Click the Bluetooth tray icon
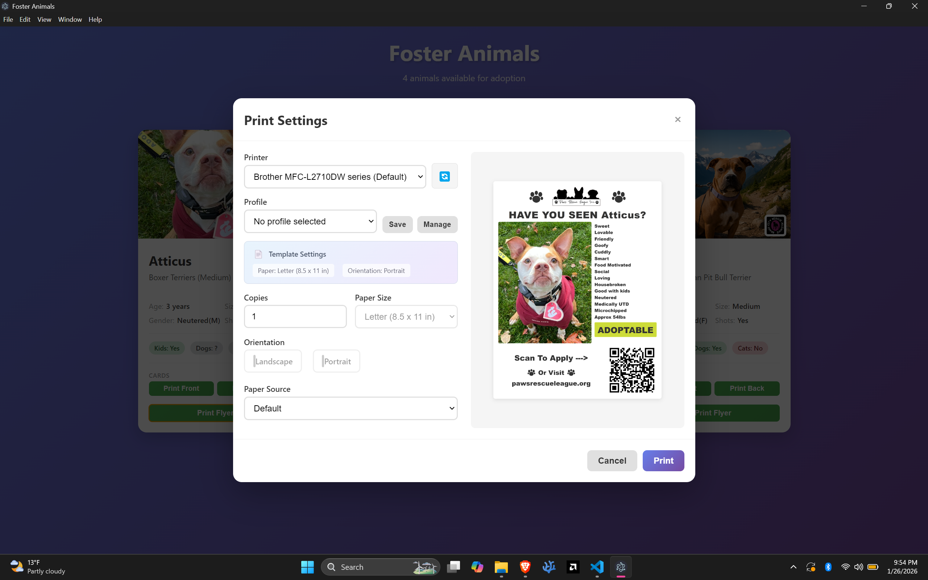Image resolution: width=928 pixels, height=580 pixels. click(828, 567)
